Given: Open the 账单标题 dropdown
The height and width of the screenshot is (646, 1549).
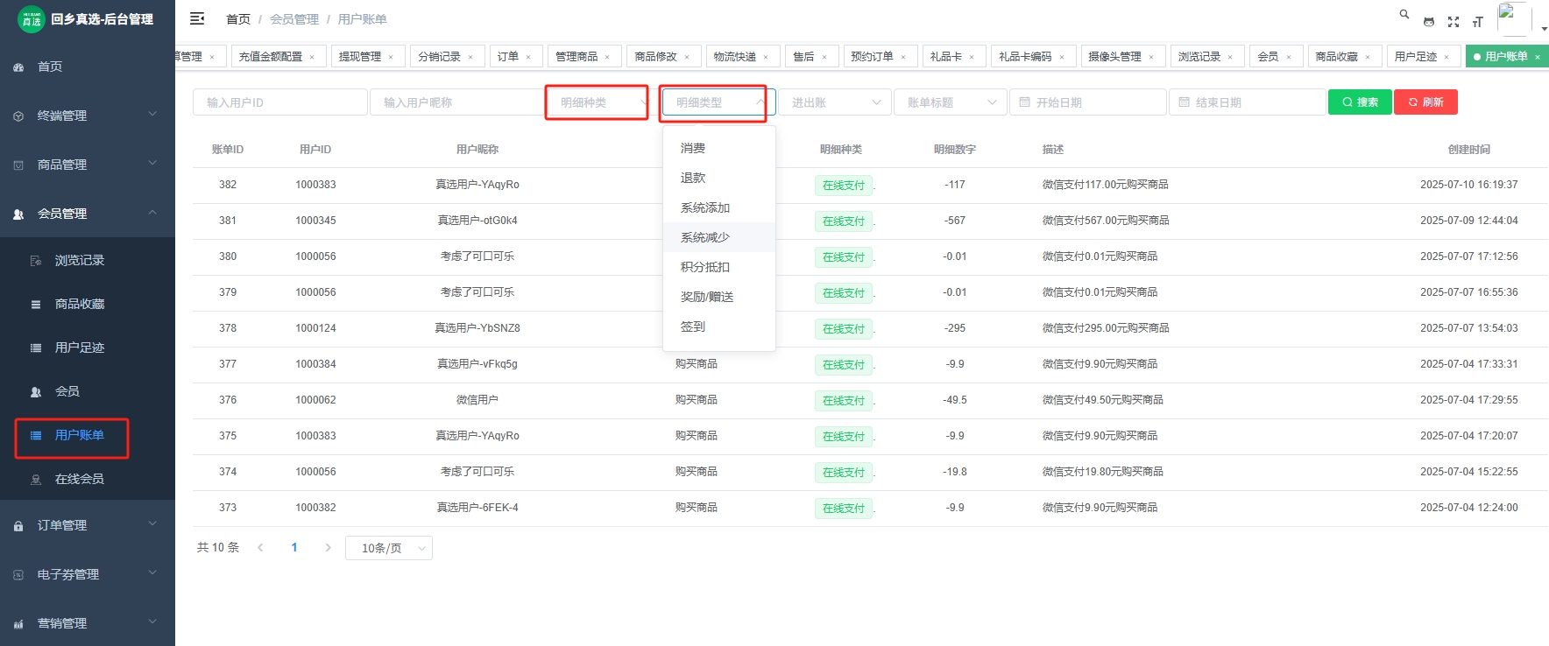Looking at the screenshot, I should 951,102.
